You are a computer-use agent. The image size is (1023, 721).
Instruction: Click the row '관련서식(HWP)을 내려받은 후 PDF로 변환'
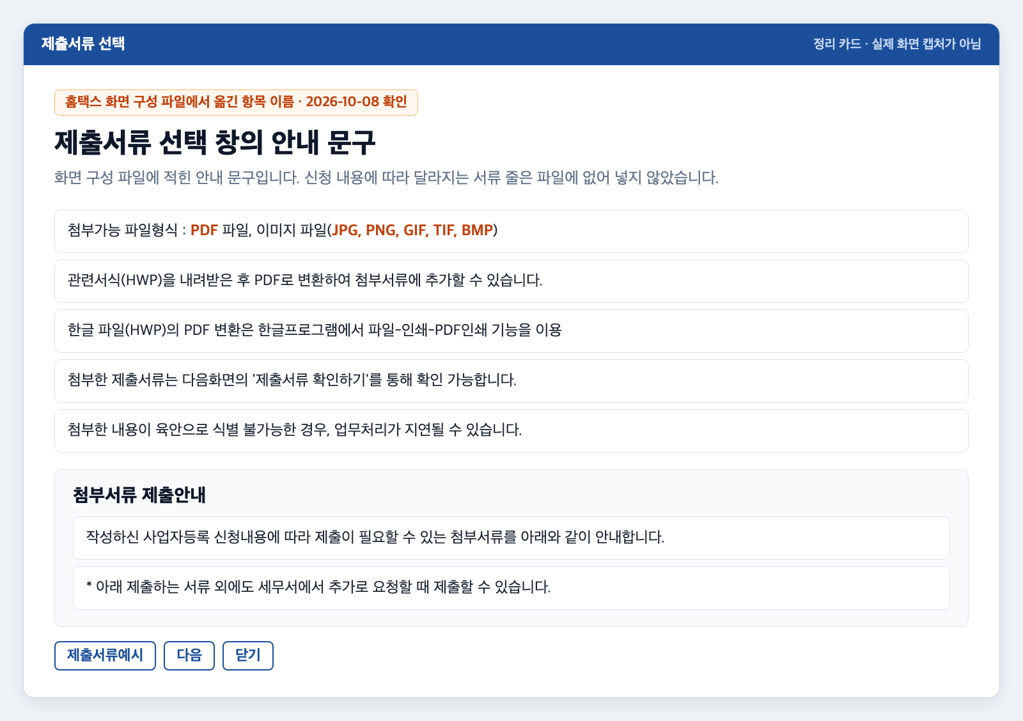[511, 281]
